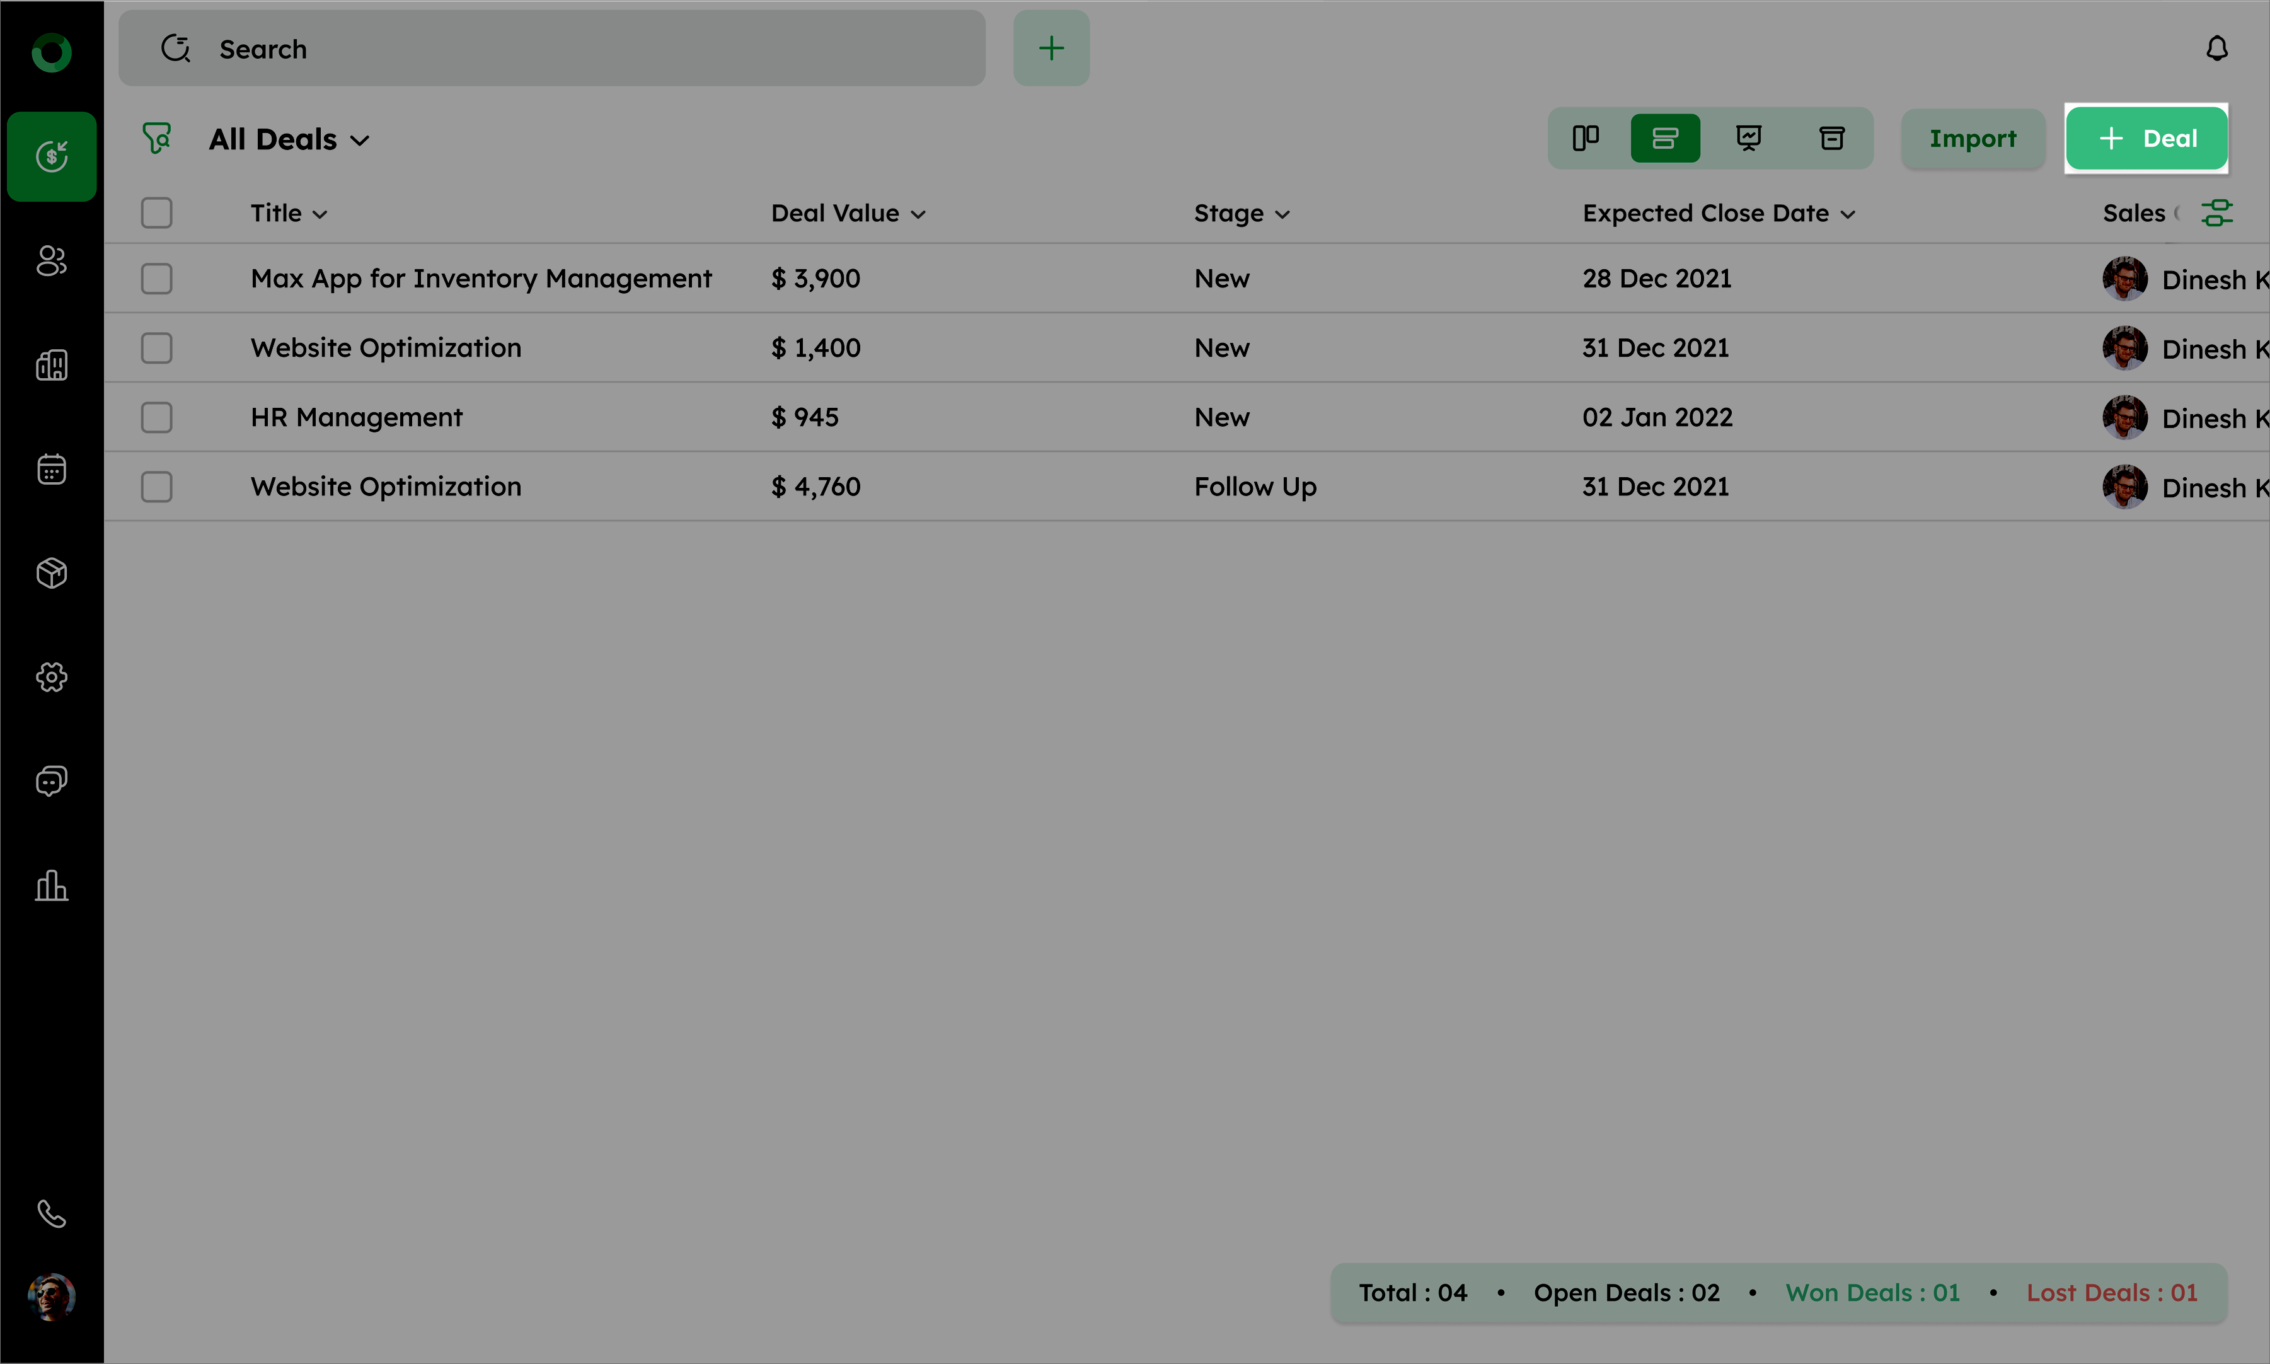Open the Stage column dropdown
This screenshot has width=2270, height=1364.
(x=1242, y=213)
